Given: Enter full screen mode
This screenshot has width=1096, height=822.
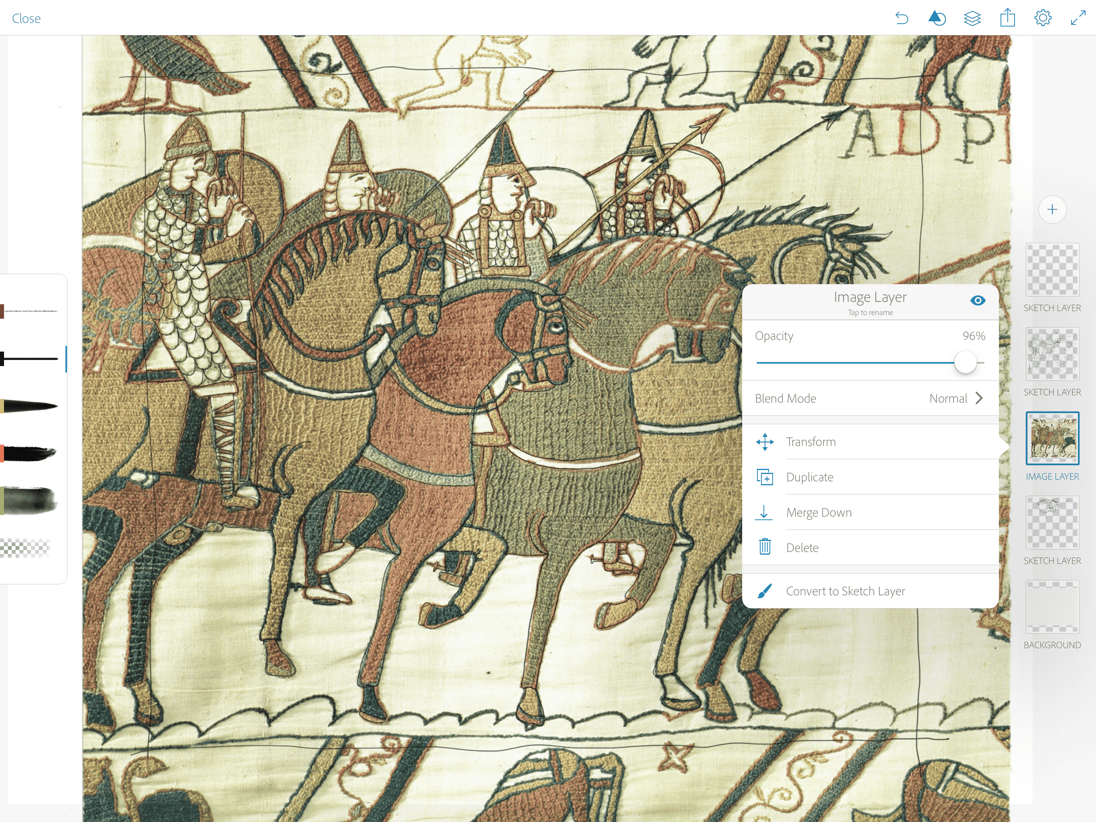Looking at the screenshot, I should tap(1078, 18).
